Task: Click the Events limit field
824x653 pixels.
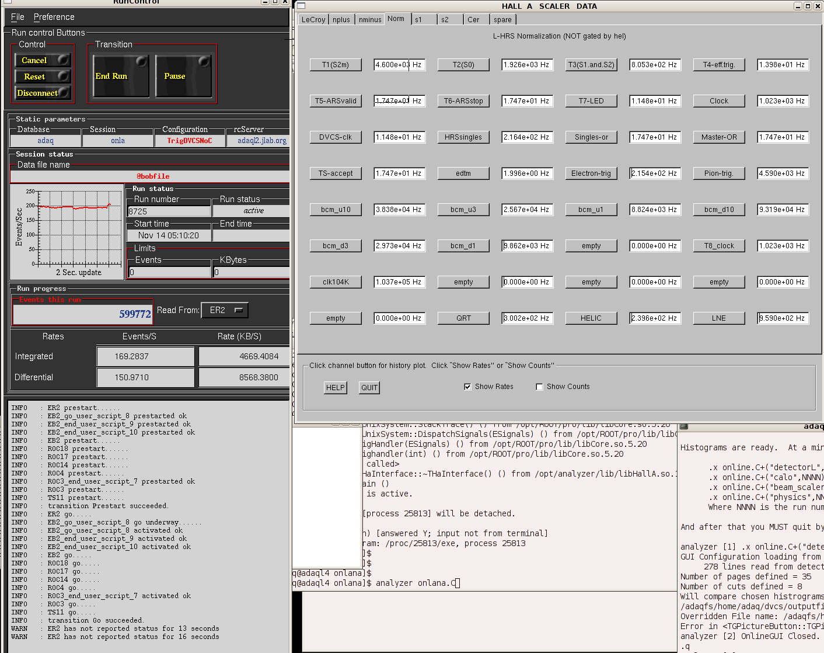Action: coord(169,272)
